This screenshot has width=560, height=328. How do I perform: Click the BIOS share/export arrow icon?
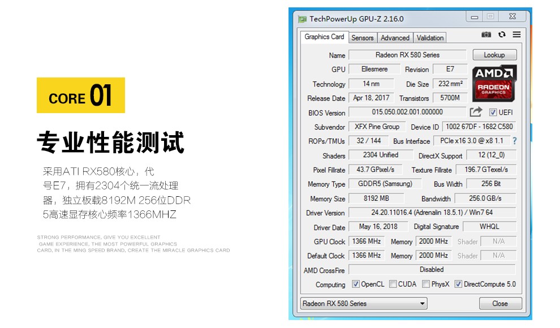tap(476, 112)
